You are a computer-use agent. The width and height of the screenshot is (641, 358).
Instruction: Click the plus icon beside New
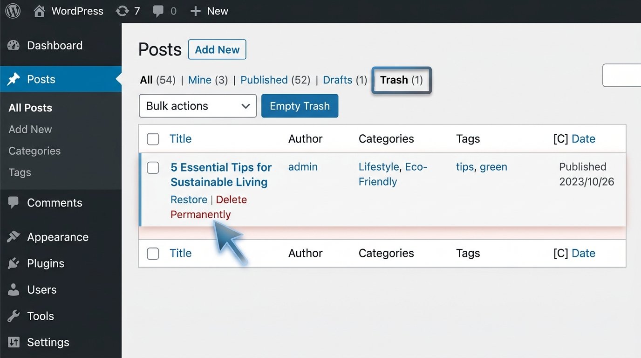coord(195,11)
